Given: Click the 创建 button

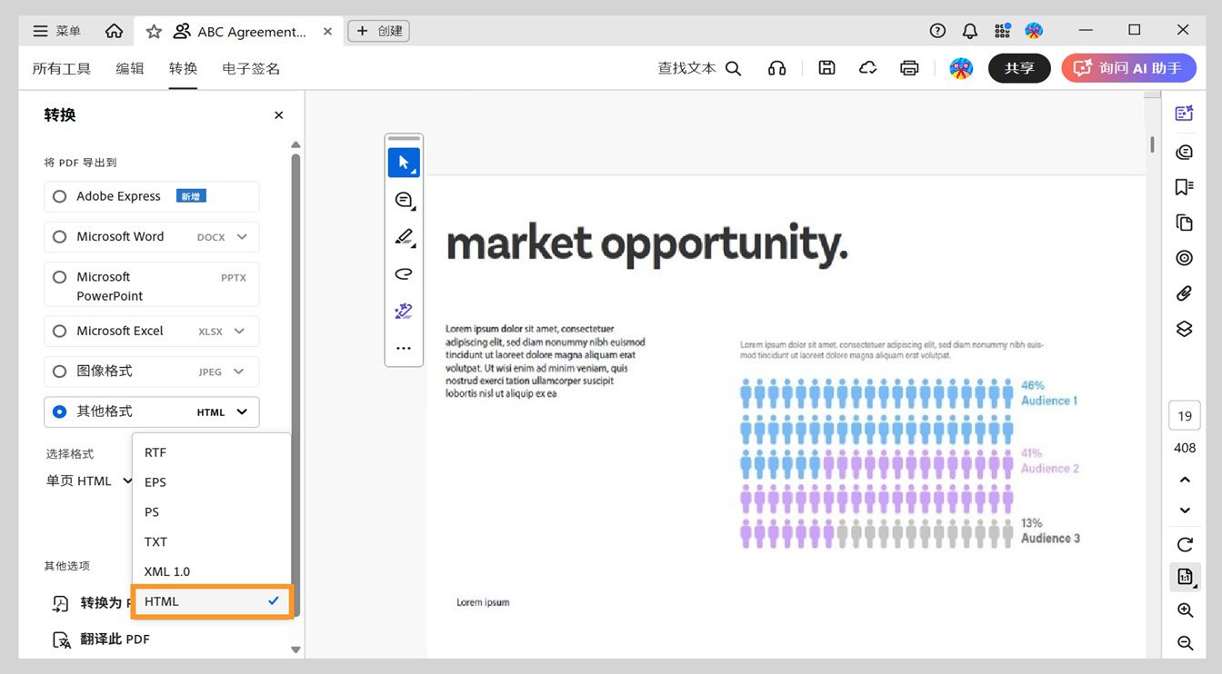Looking at the screenshot, I should (379, 31).
